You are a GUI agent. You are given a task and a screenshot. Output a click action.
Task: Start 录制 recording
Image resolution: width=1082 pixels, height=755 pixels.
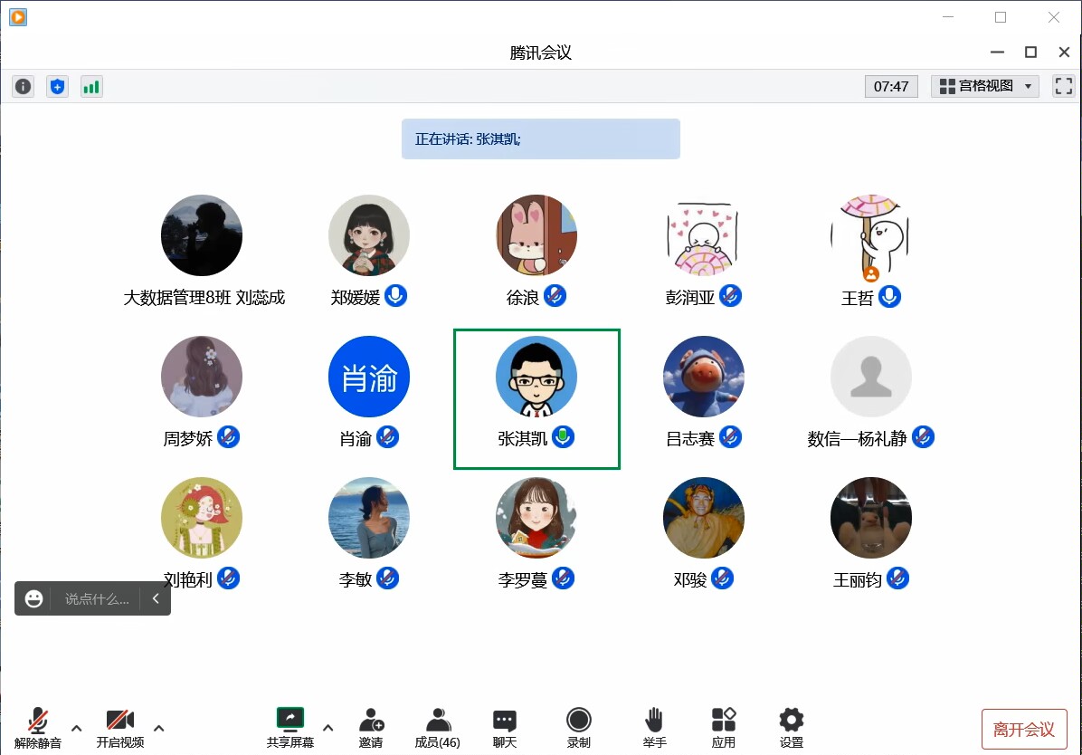pos(578,728)
